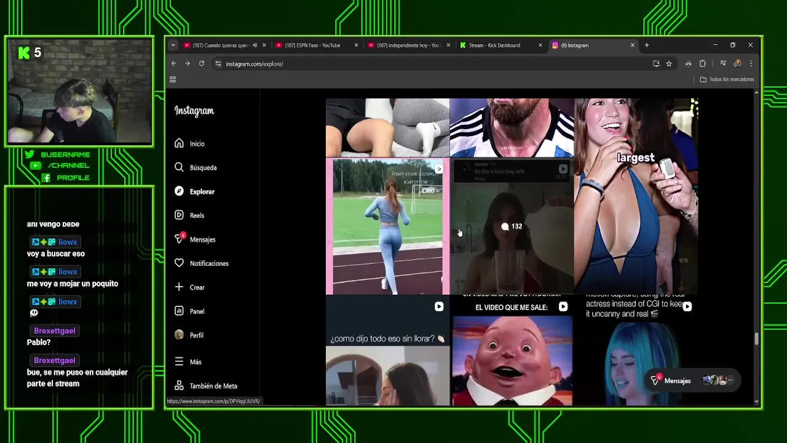Close the Kick Dashboard tab
This screenshot has height=443, width=787.
pos(540,45)
